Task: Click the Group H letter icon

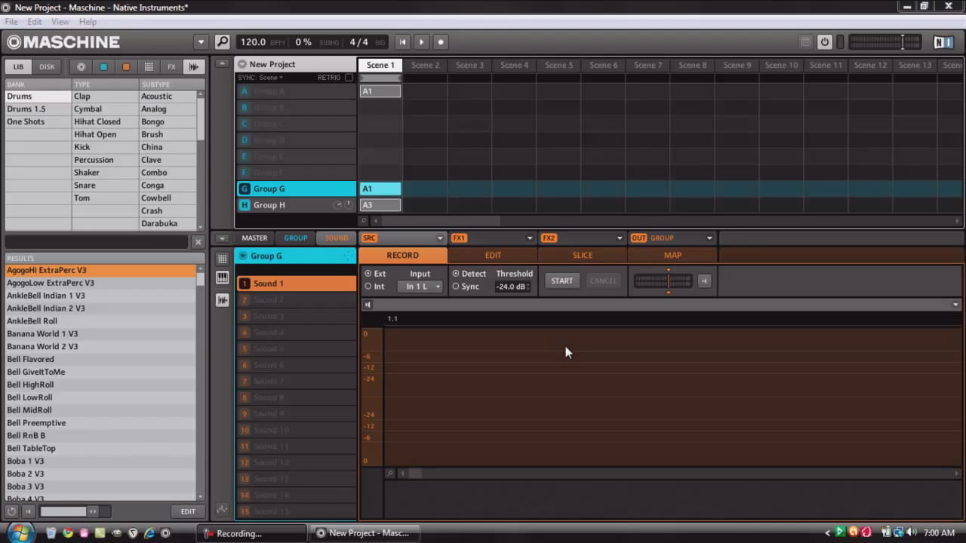Action: point(244,205)
